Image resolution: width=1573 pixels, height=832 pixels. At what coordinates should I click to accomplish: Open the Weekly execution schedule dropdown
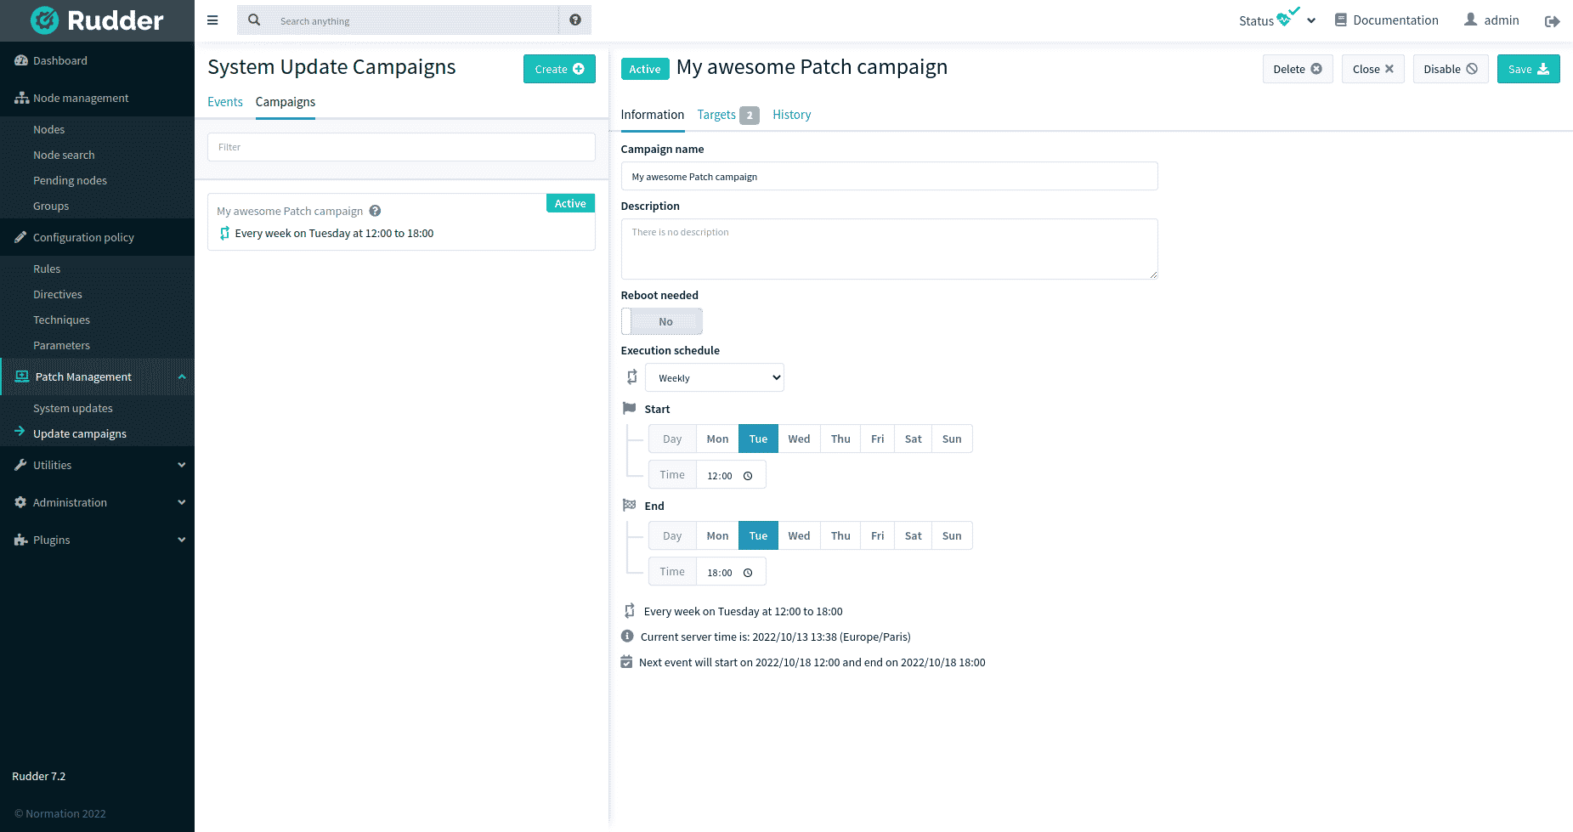coord(715,378)
